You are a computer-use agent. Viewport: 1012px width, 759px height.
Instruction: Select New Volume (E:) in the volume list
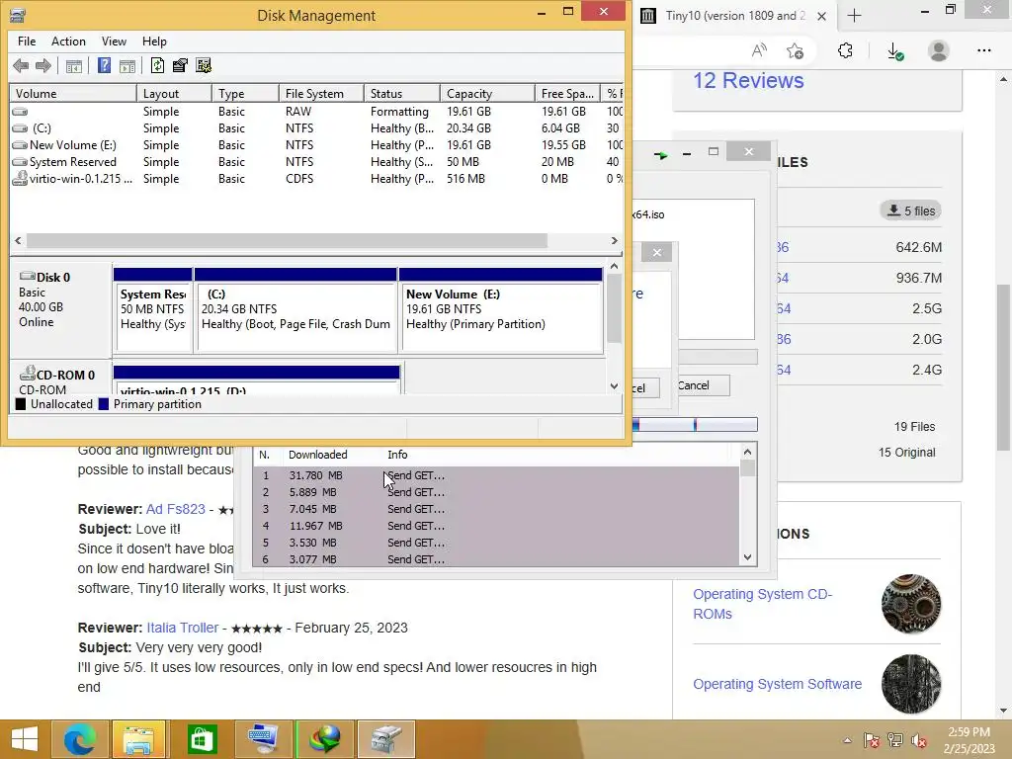tap(316, 145)
